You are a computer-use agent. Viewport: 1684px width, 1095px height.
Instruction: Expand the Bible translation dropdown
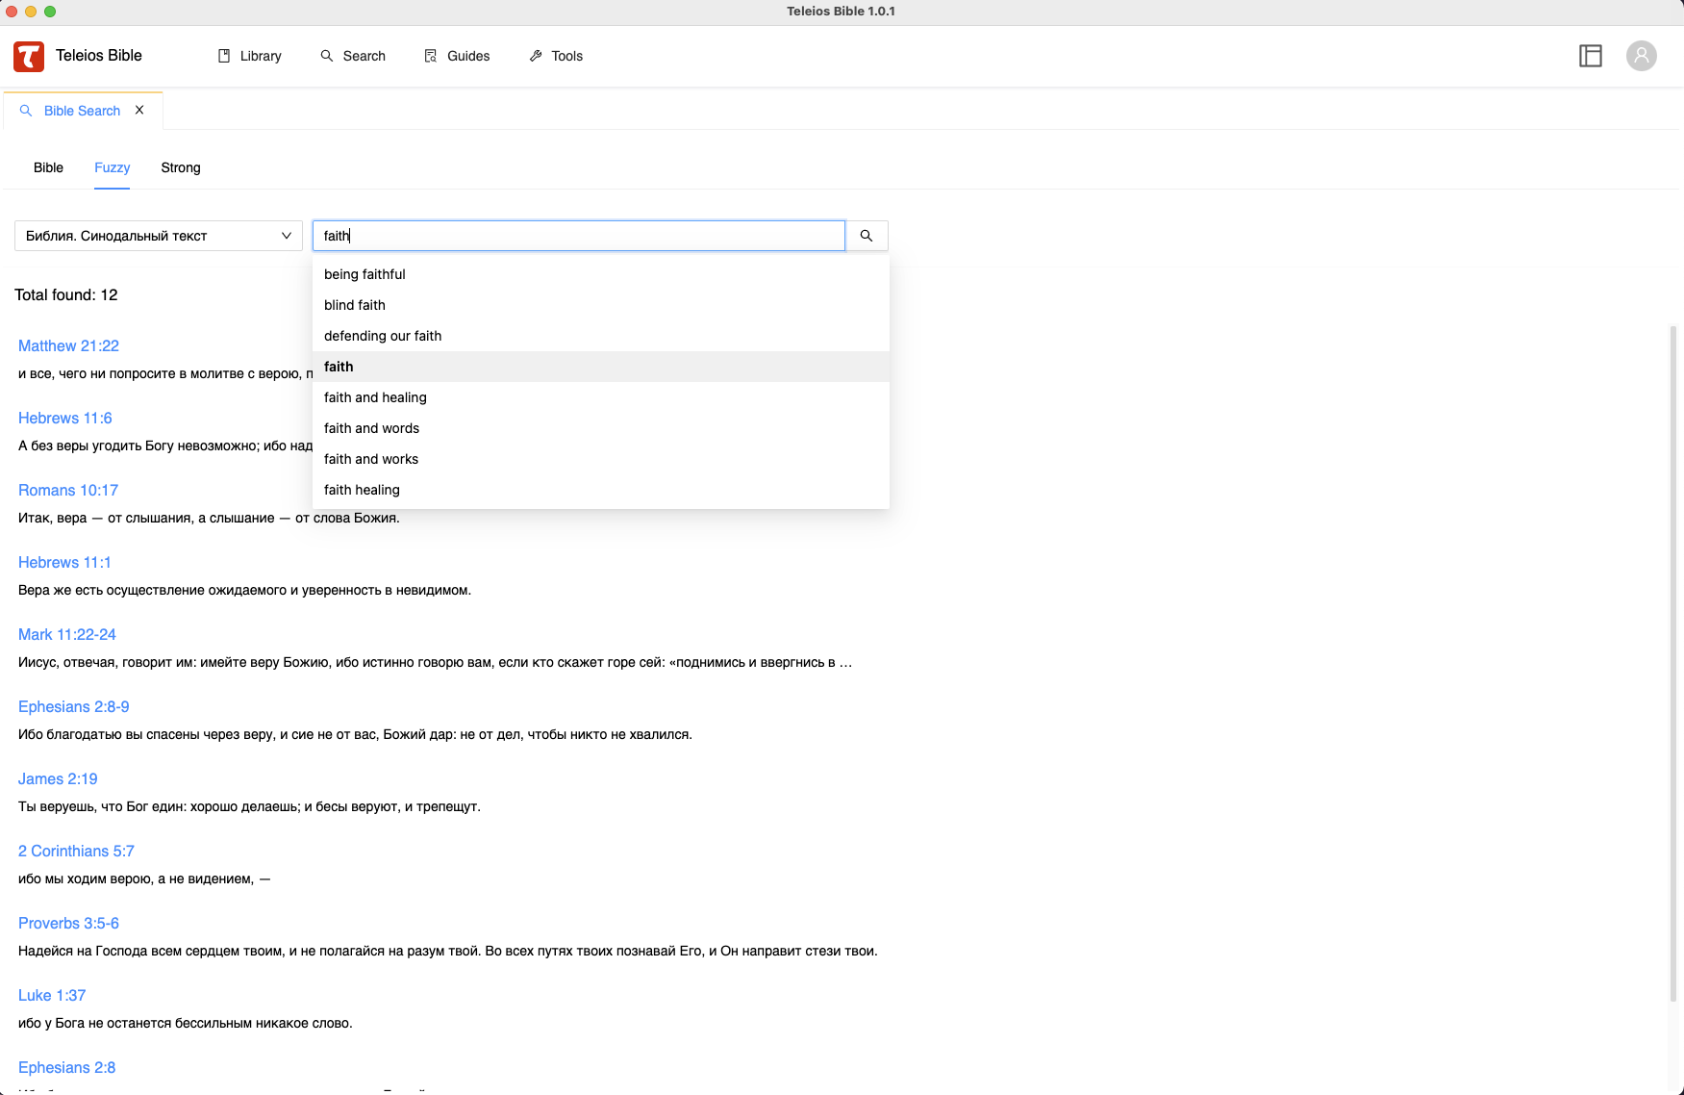[x=159, y=236]
